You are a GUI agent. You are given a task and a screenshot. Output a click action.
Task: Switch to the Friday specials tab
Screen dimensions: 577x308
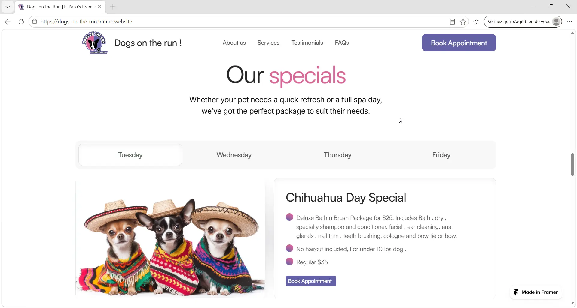[x=441, y=155]
